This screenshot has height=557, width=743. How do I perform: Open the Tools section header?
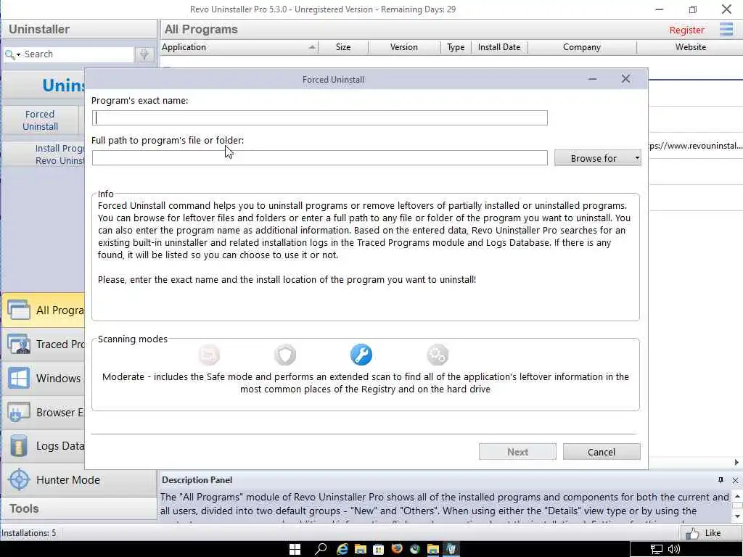click(79, 508)
